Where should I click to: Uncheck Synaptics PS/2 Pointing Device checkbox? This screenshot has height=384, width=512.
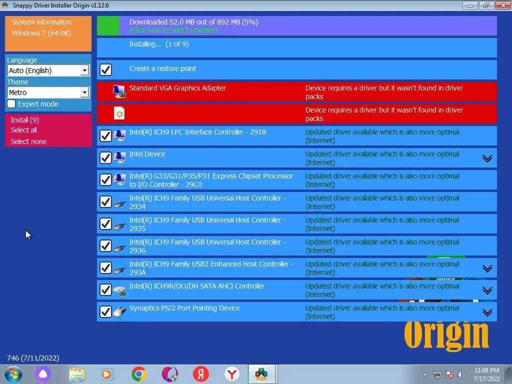pos(105,311)
